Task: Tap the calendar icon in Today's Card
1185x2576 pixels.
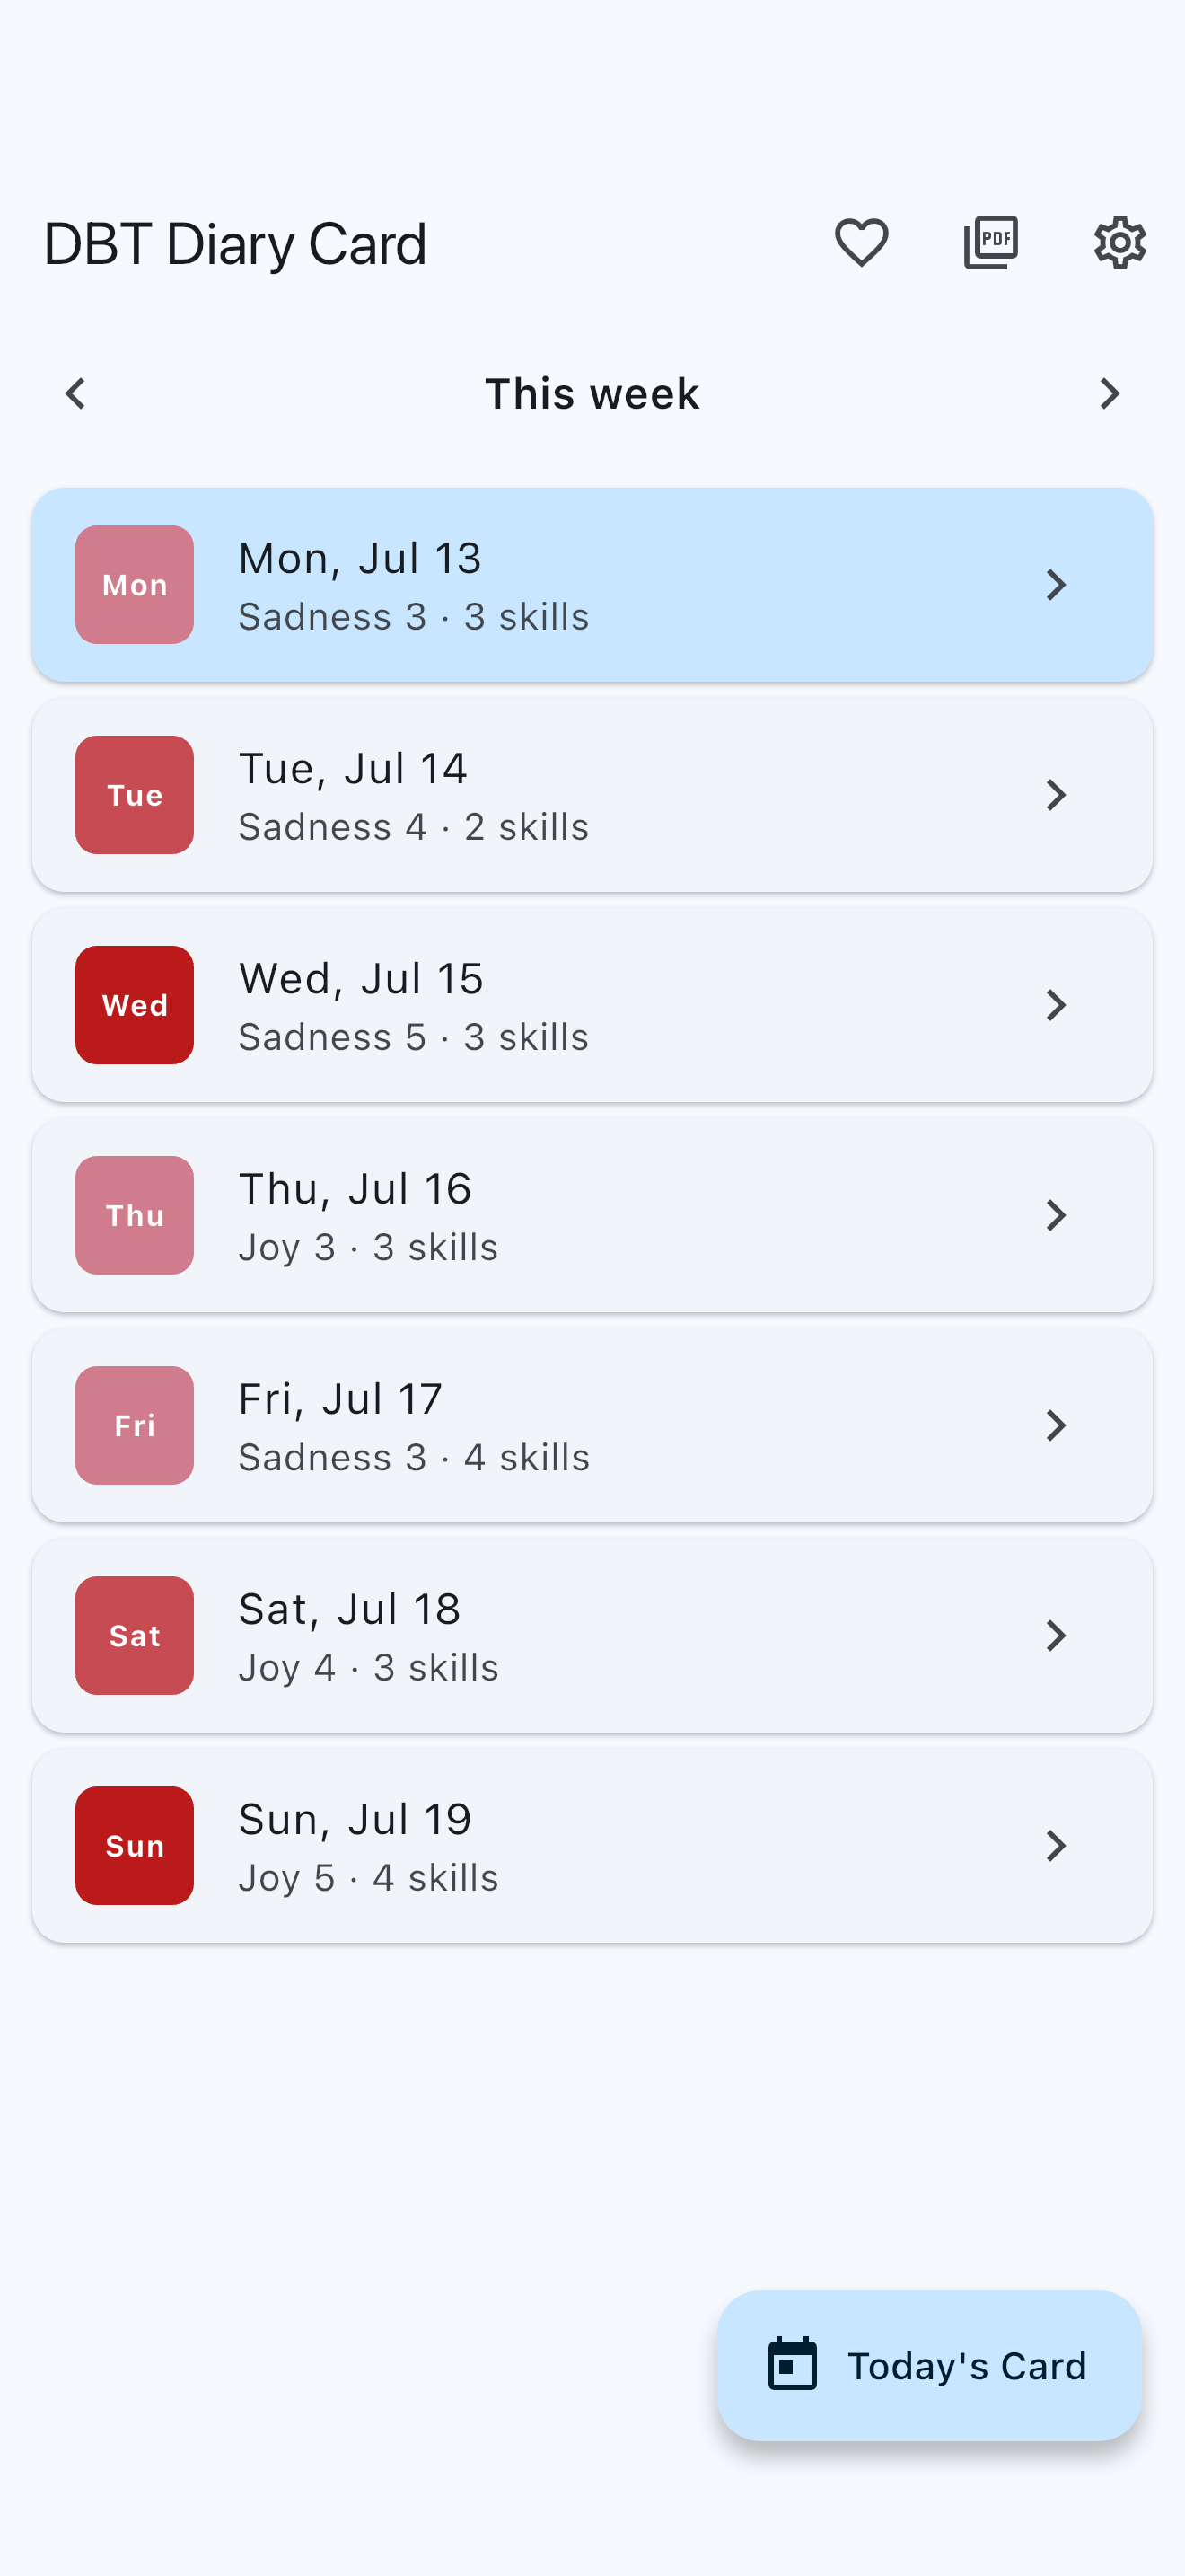Action: tap(793, 2365)
